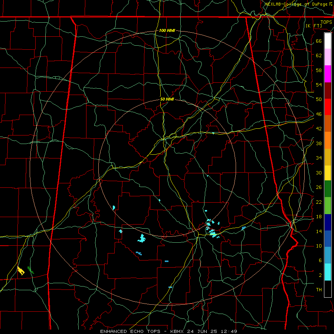Click the legend value "50"
Image resolution: width=334 pixels, height=334 pixels.
(319, 99)
